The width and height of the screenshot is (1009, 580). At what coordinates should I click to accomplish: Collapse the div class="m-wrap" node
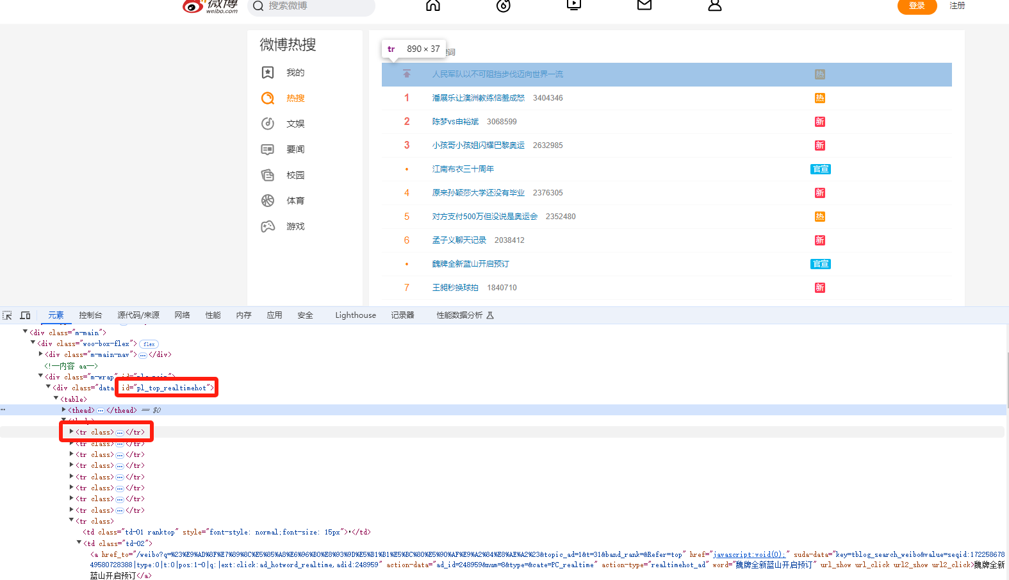click(x=41, y=376)
